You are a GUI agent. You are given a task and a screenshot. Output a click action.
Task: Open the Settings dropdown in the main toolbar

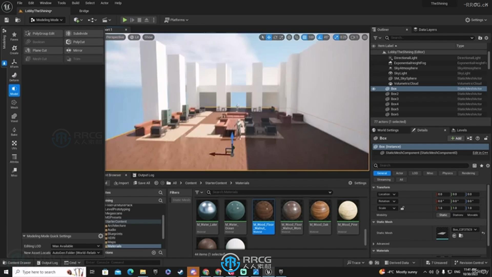(x=476, y=20)
